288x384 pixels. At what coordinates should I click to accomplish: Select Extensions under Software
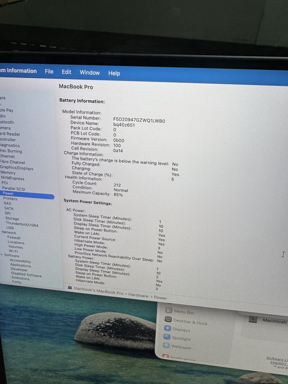(x=20, y=278)
